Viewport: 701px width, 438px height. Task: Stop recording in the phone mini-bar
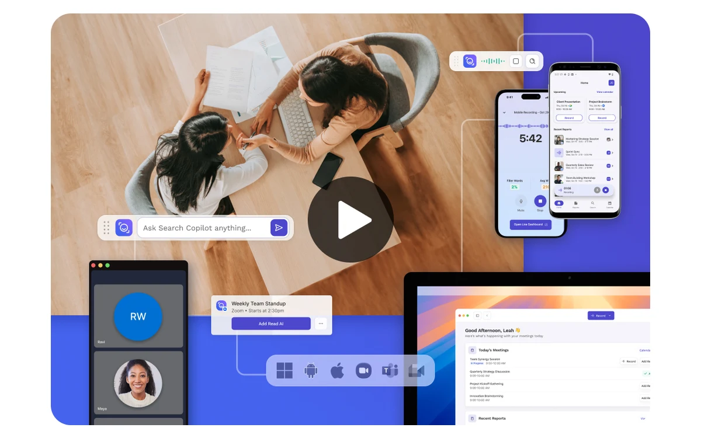pos(606,190)
